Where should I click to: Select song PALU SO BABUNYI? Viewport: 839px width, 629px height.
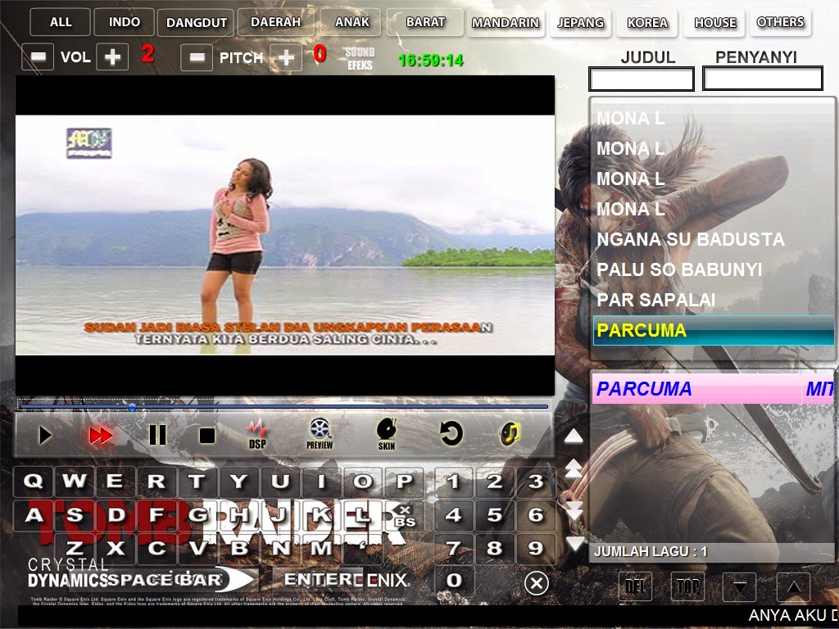[x=714, y=269]
